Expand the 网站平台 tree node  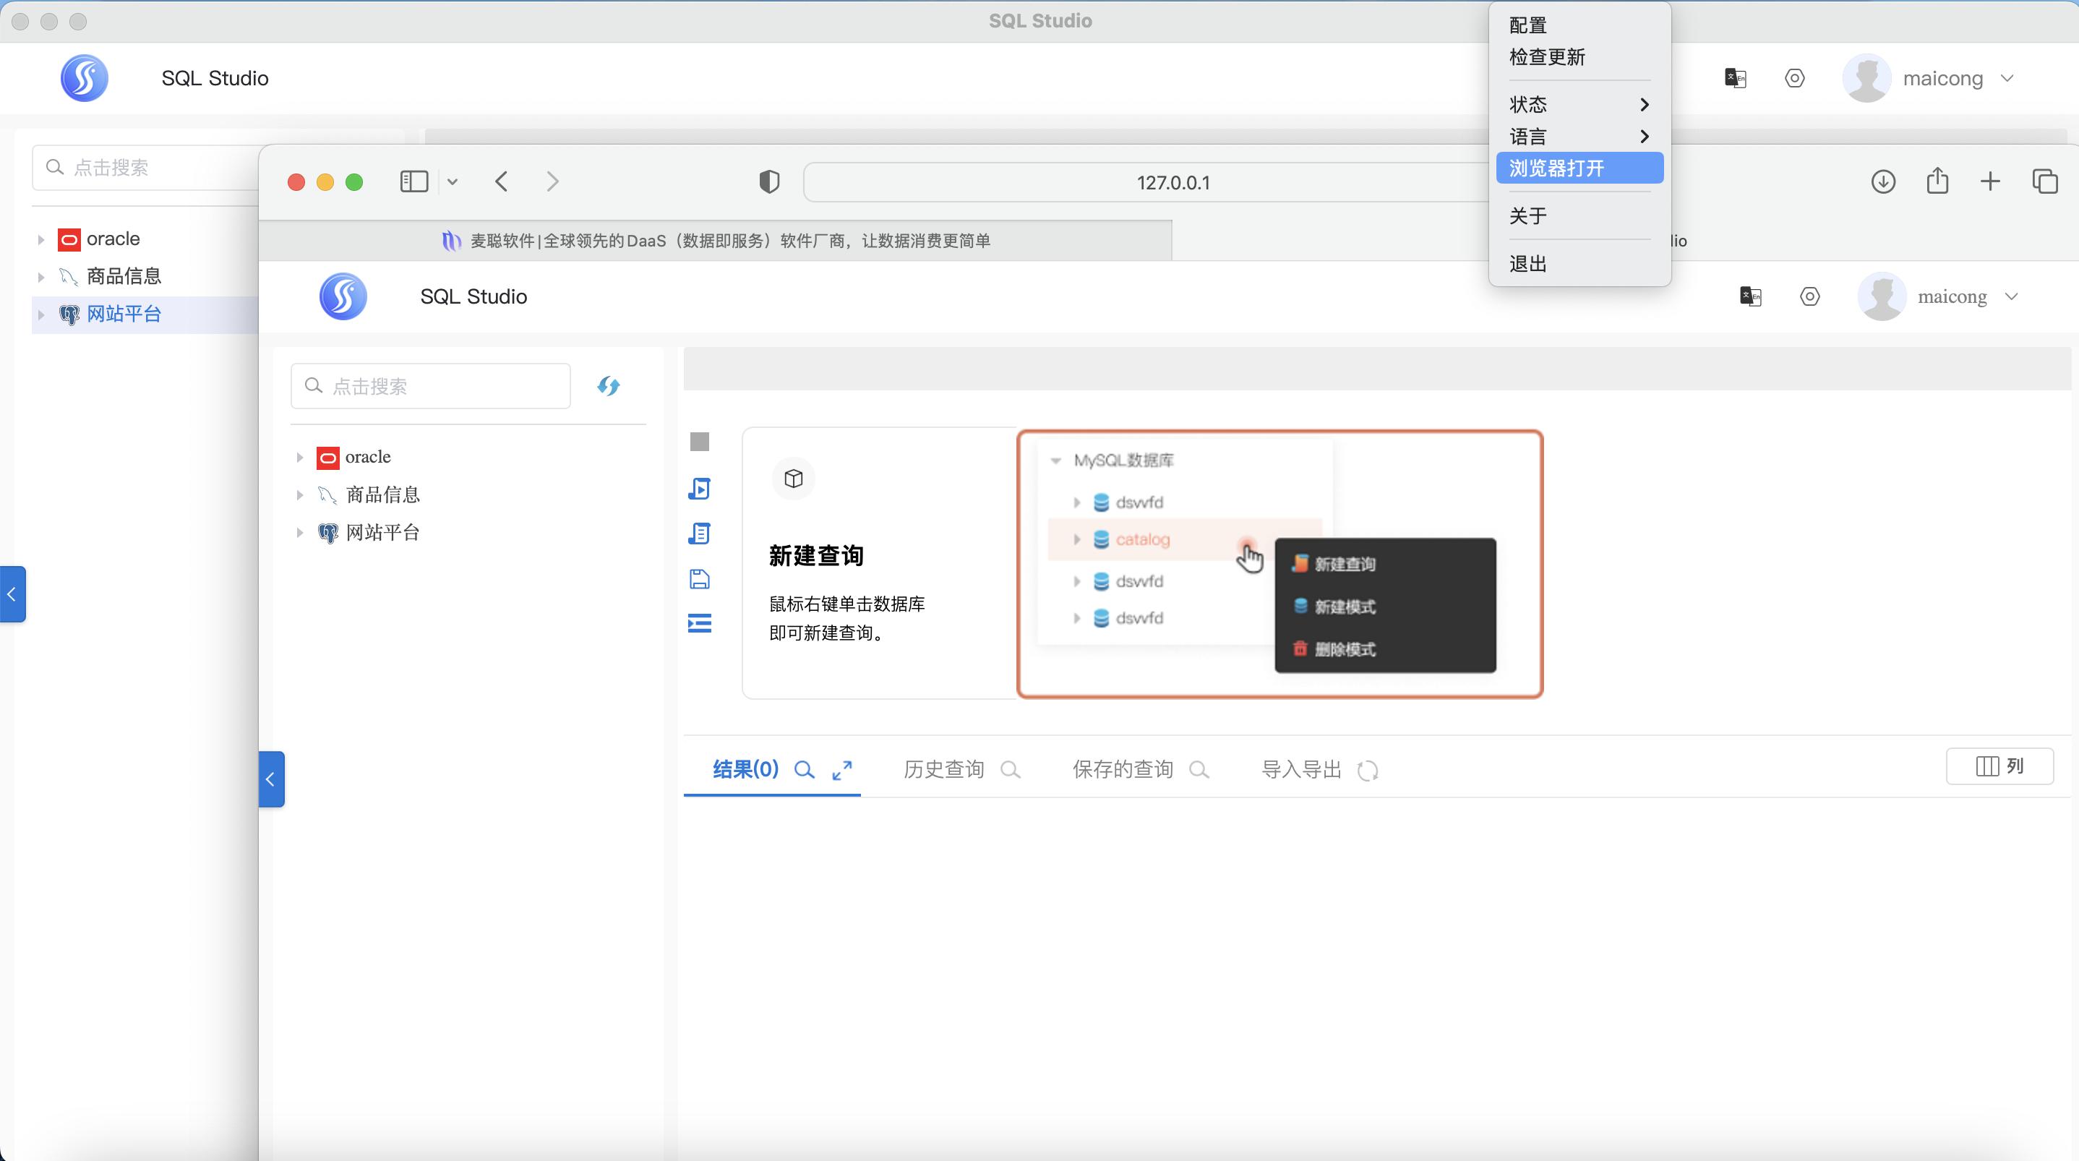point(299,533)
